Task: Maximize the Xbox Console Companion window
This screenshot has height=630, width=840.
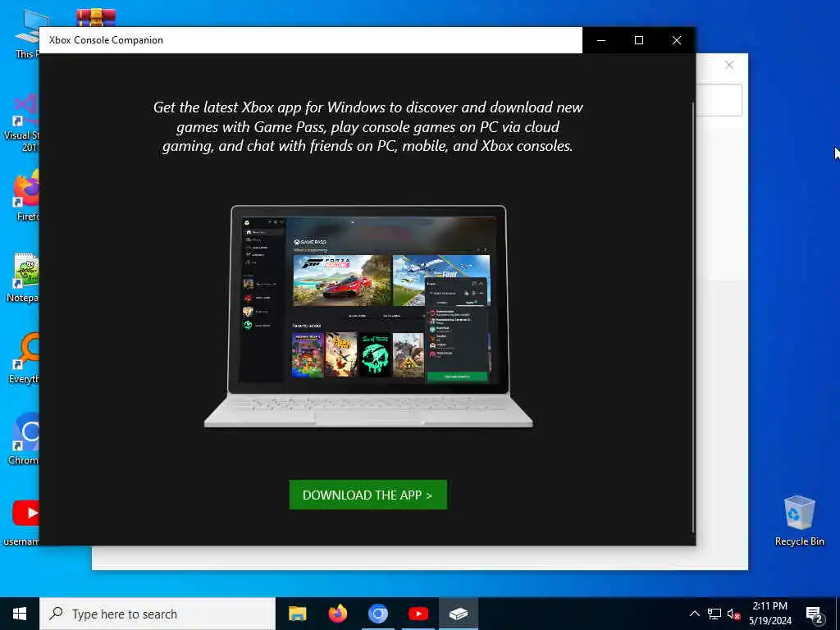Action: point(638,40)
